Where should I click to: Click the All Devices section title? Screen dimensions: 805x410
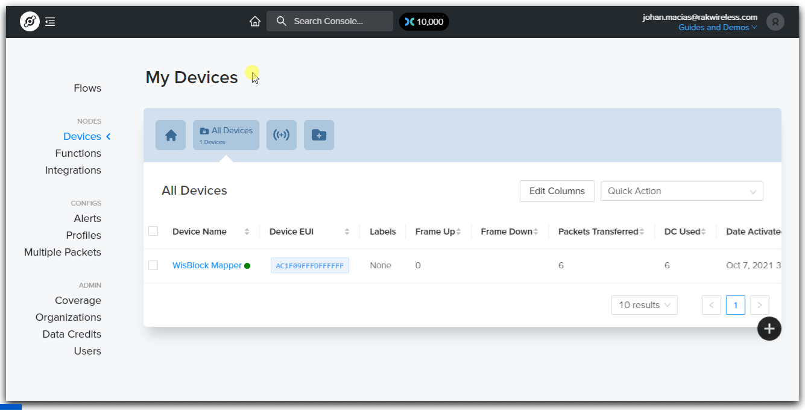tap(194, 191)
